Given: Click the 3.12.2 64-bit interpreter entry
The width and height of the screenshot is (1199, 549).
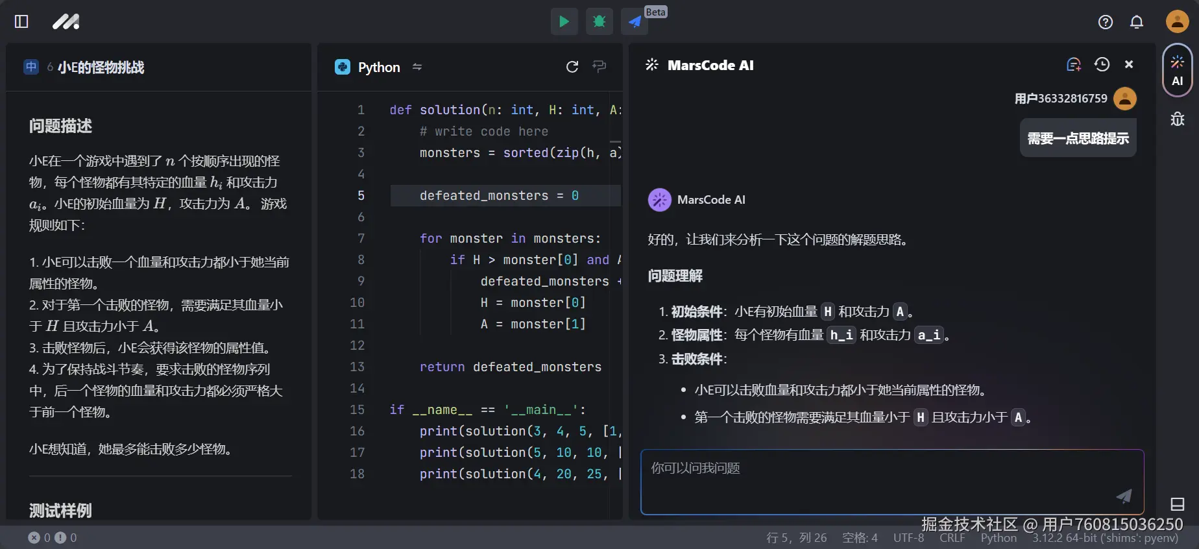Looking at the screenshot, I should click(1106, 538).
